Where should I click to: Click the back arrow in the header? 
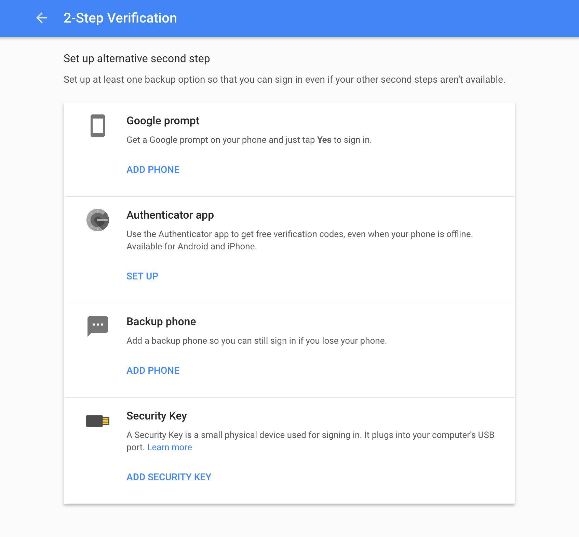coord(42,18)
